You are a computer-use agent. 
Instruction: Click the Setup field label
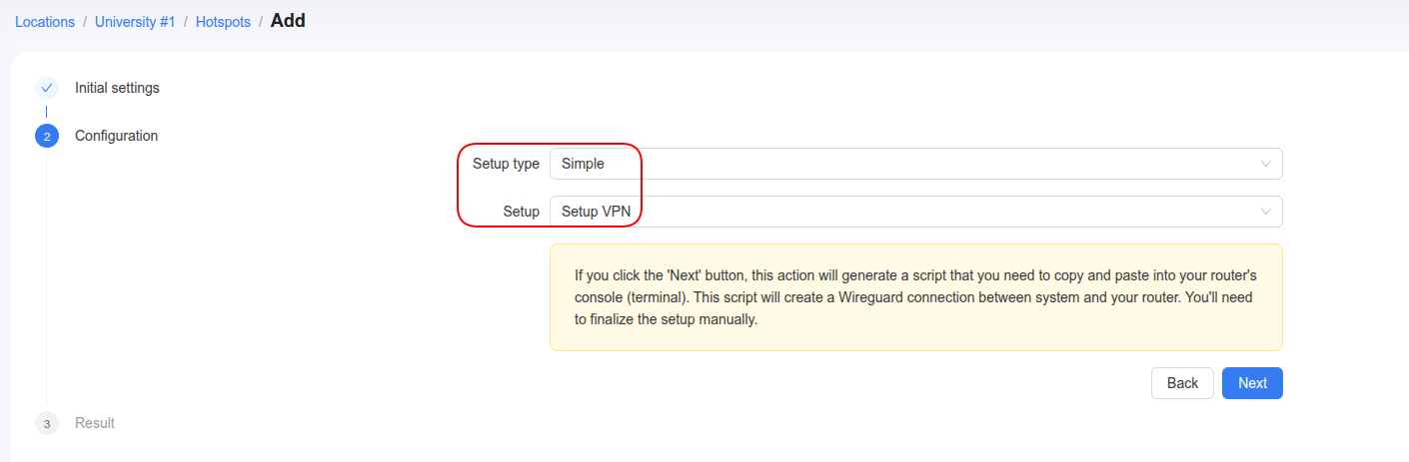tap(522, 212)
